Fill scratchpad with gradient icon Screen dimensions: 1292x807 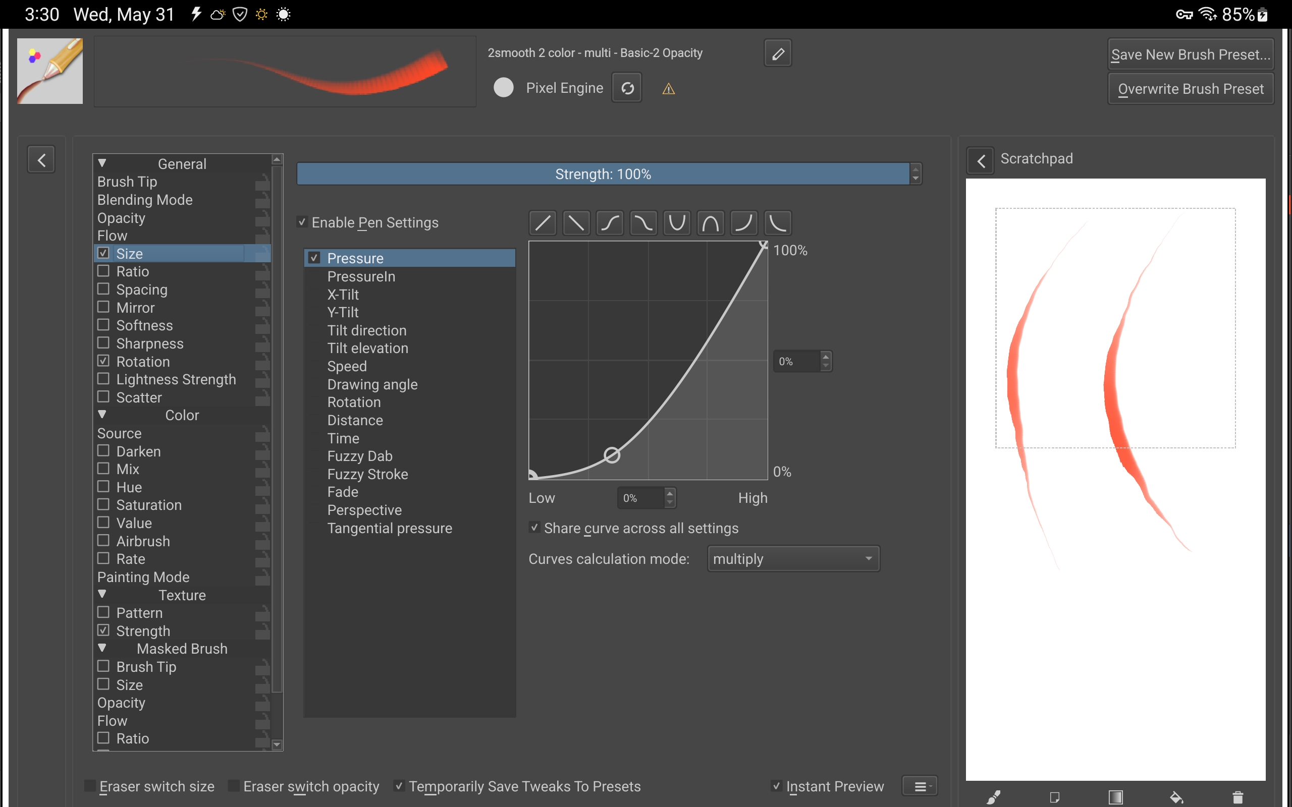[x=1115, y=797]
